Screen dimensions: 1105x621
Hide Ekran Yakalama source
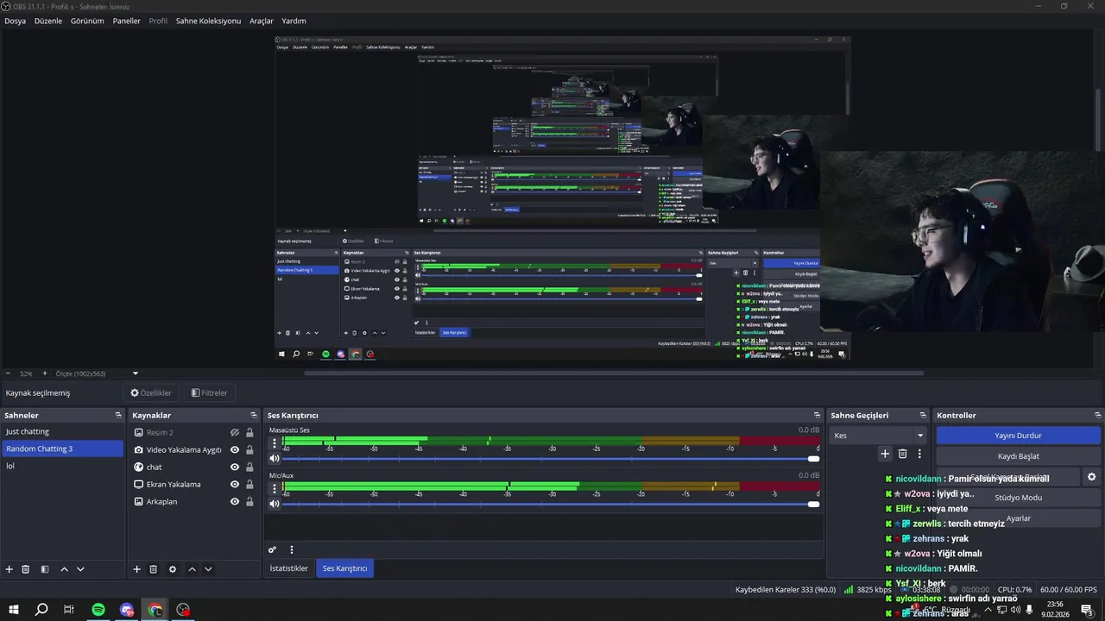pyautogui.click(x=235, y=484)
